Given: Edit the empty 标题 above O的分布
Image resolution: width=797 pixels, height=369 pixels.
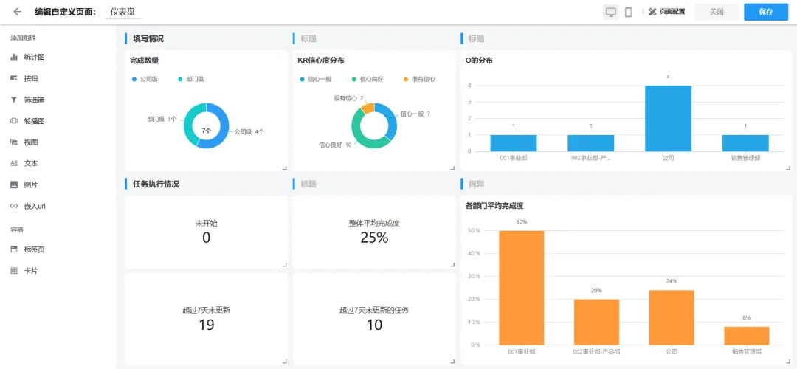Looking at the screenshot, I should click(476, 38).
